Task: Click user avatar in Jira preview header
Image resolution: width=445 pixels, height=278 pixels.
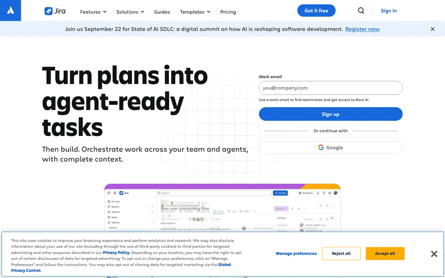Action: pyautogui.click(x=336, y=193)
